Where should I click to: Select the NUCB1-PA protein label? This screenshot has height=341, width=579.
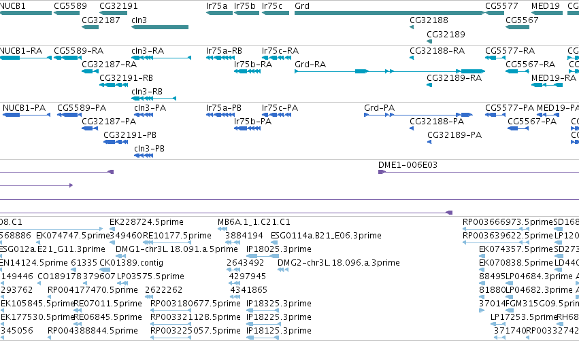[24, 107]
